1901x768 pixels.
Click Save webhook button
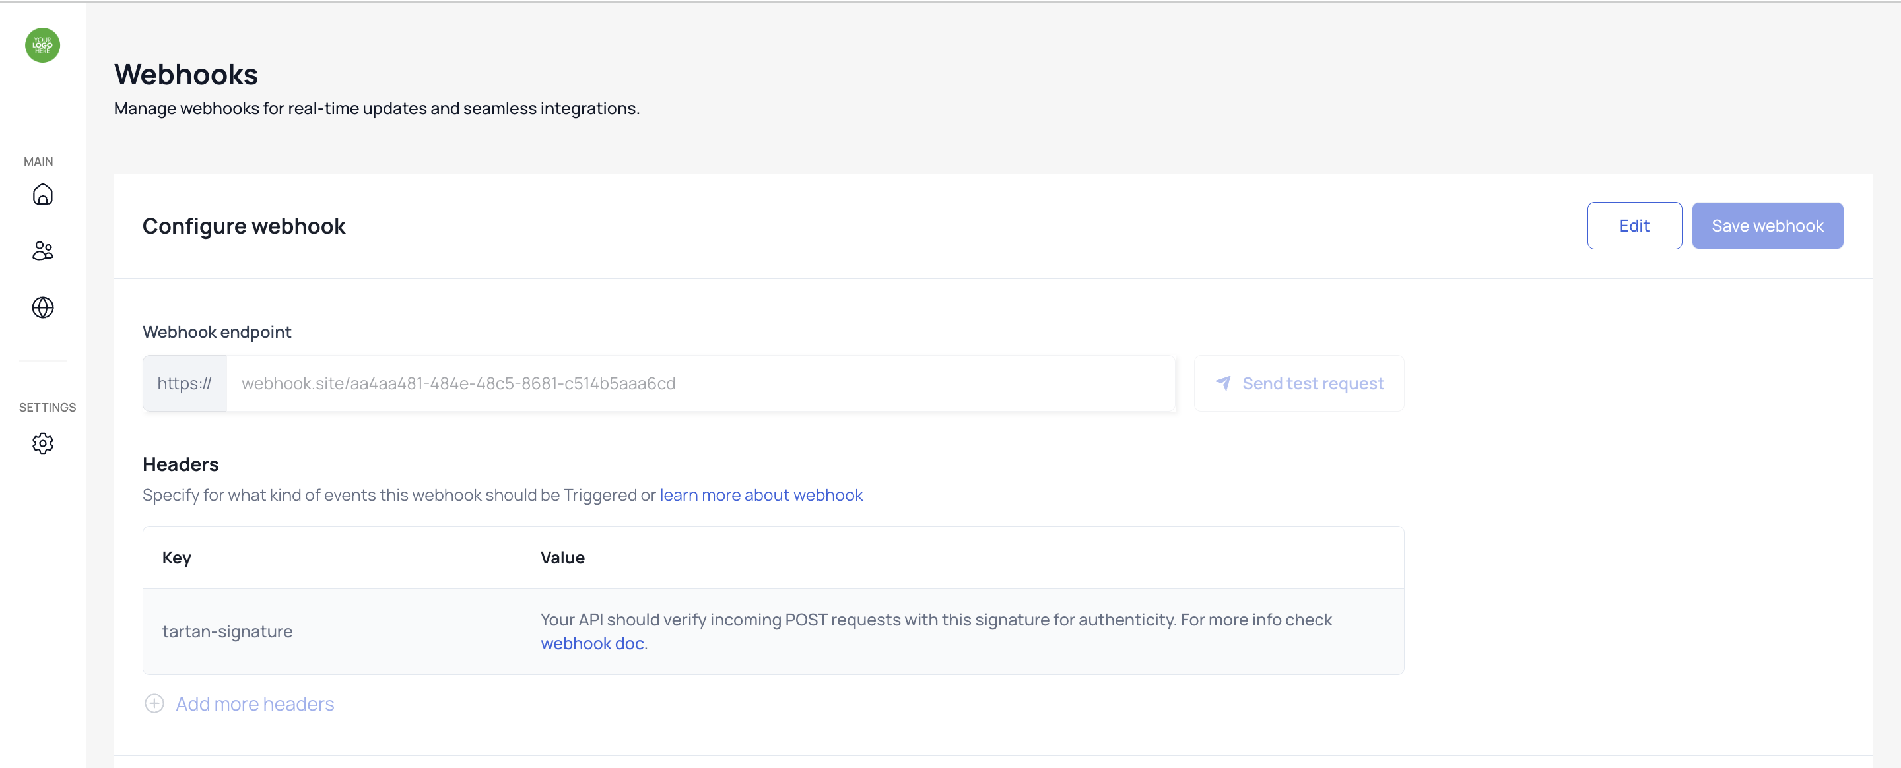[x=1767, y=226]
